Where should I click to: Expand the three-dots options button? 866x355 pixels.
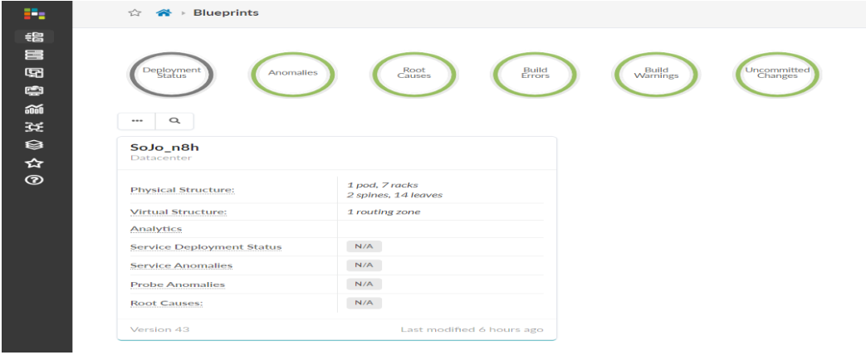(137, 120)
